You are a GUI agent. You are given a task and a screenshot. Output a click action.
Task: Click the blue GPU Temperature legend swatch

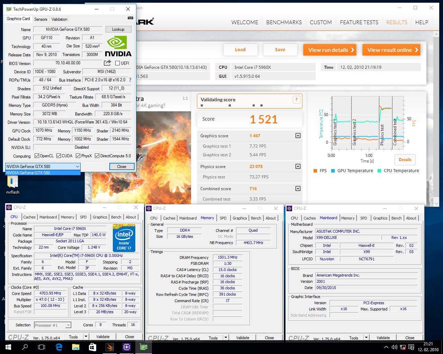pos(333,171)
